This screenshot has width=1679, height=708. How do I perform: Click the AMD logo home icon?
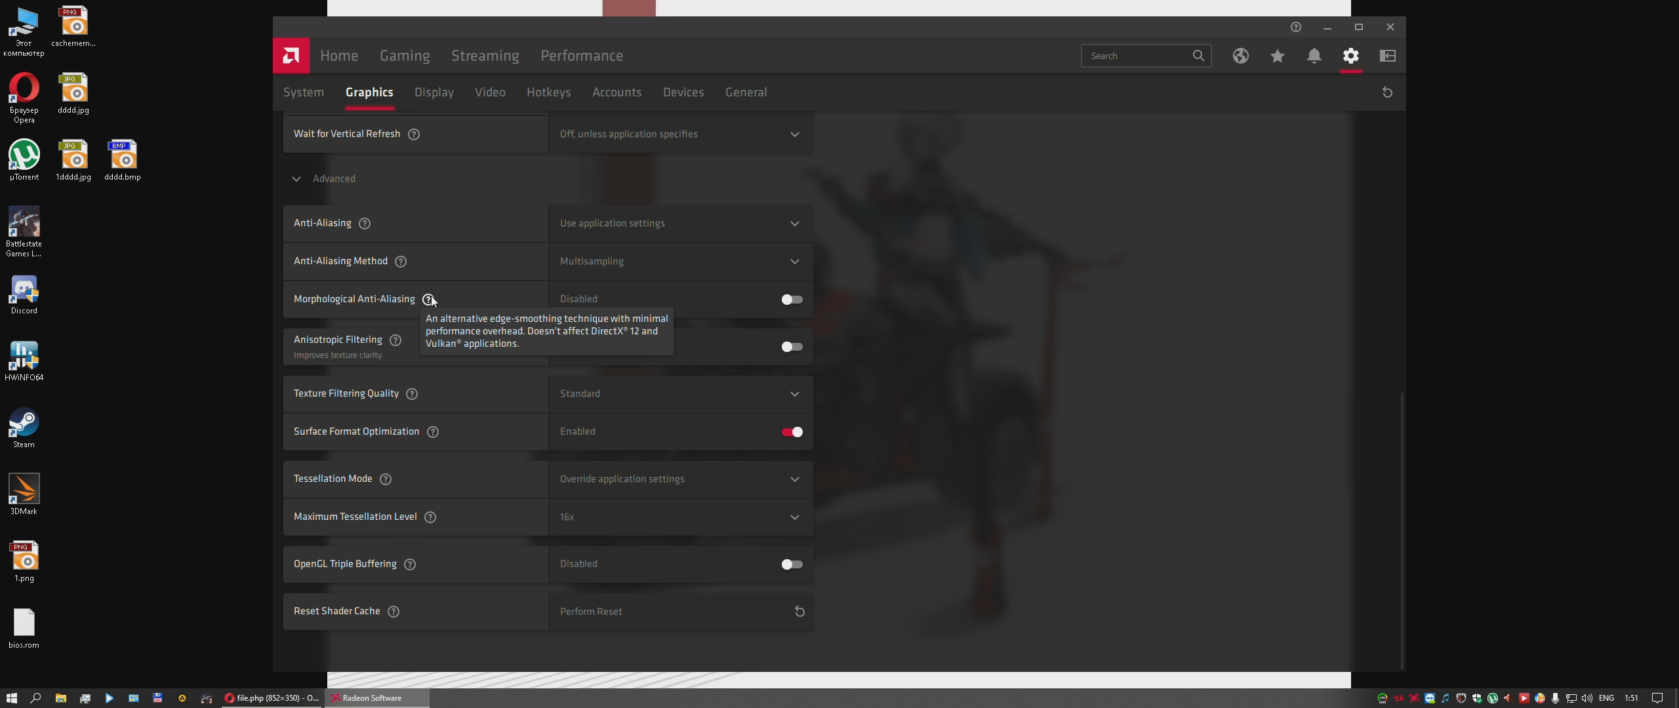pyautogui.click(x=291, y=56)
